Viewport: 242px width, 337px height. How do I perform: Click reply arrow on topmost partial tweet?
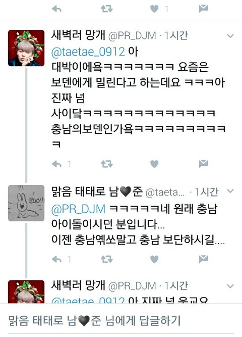click(x=56, y=9)
